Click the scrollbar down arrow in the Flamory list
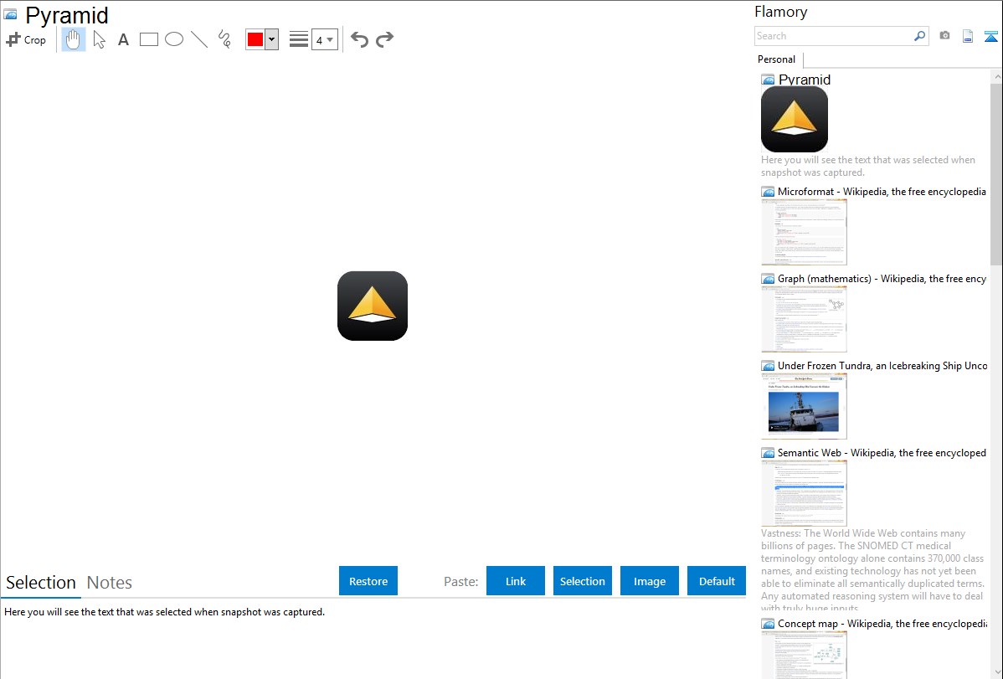The width and height of the screenshot is (1003, 679). click(996, 672)
